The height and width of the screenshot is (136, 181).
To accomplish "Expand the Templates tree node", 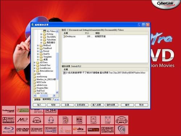I will pos(38,57).
